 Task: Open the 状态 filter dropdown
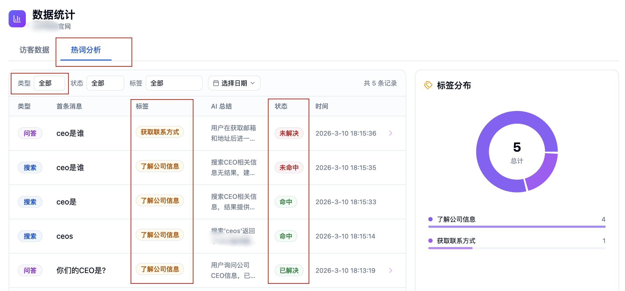[105, 83]
